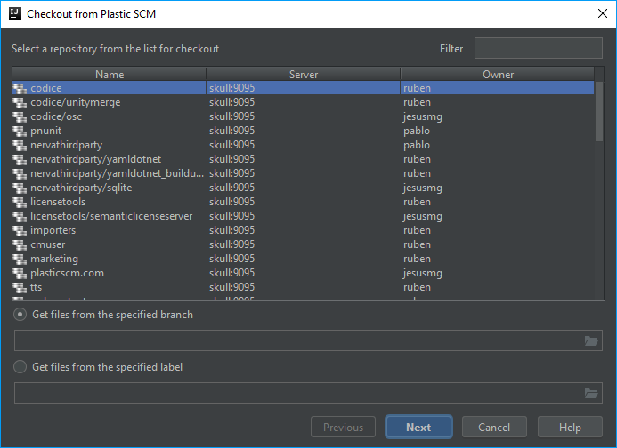Sort the list by Name column
The height and width of the screenshot is (448, 617).
click(110, 75)
